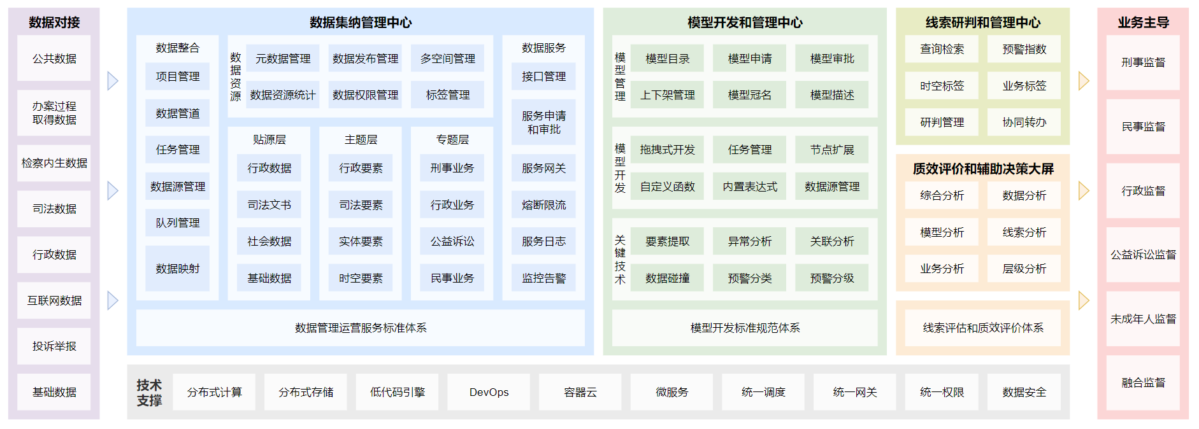Select the DevOps technical support box

489,392
